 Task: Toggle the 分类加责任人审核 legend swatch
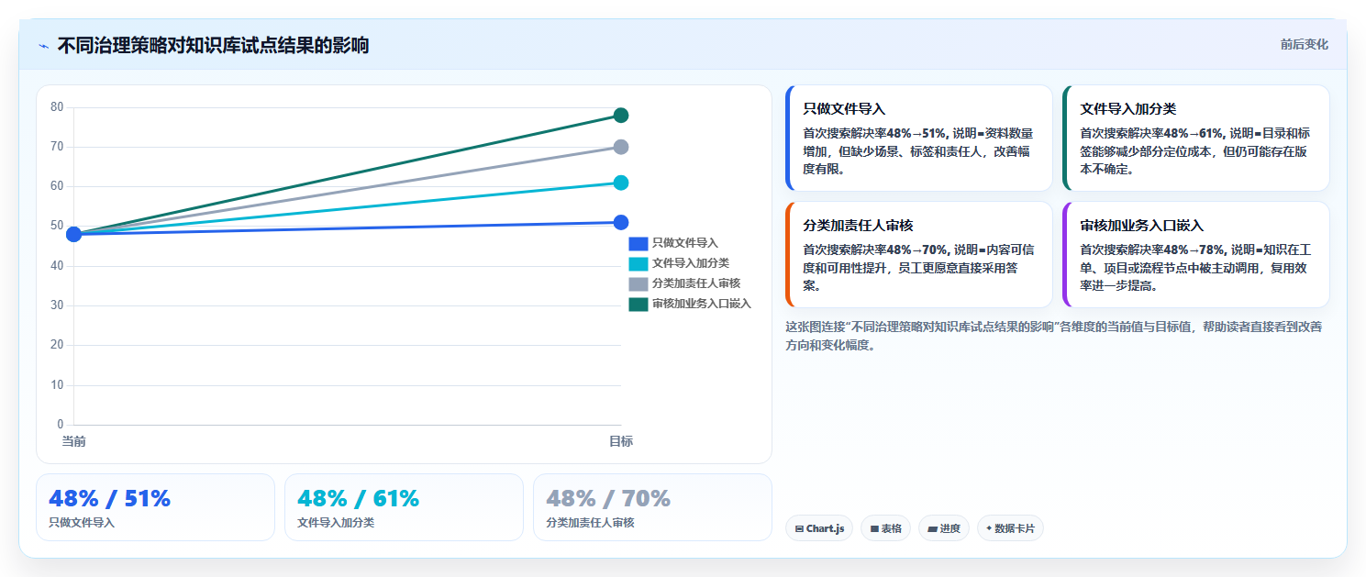[x=638, y=283]
